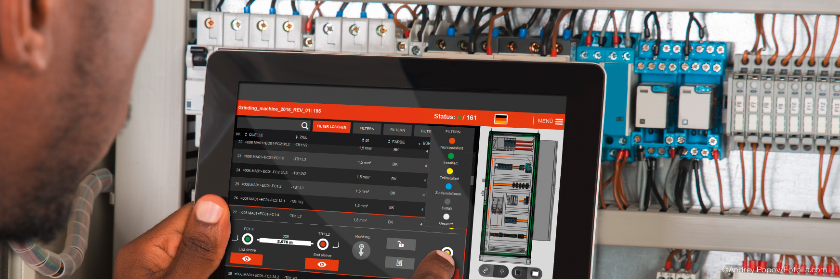Screen dimensions: 840x279
Task: Tap the Richtung direction arrow icon
Action: [361, 250]
